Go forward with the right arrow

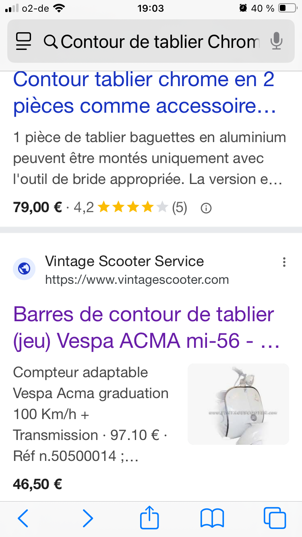[87, 518]
